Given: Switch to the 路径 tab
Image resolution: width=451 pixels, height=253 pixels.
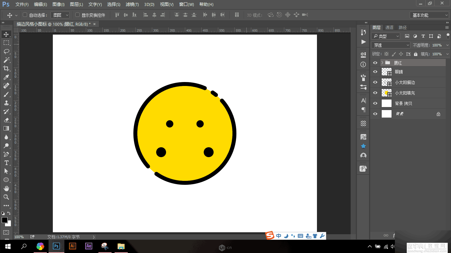Looking at the screenshot, I should pos(402,27).
